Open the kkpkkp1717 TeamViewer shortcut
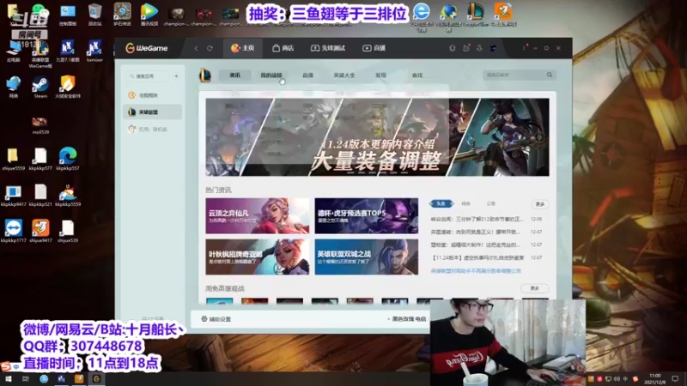Image resolution: width=687 pixels, height=386 pixels. 14,232
